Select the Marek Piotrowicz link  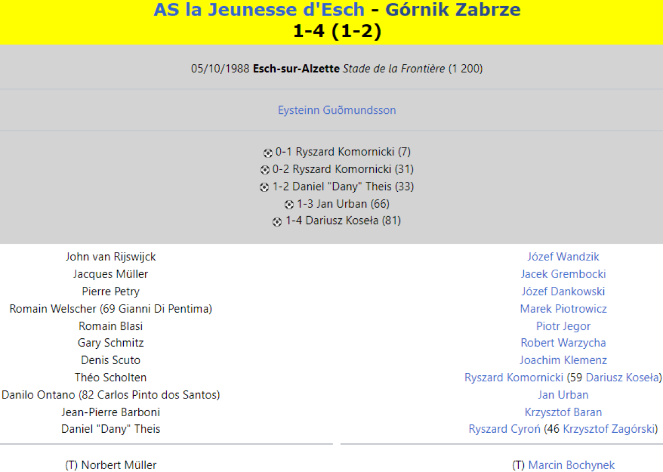(563, 308)
